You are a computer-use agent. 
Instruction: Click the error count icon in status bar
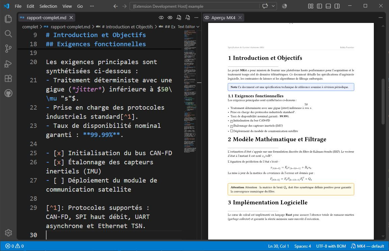pyautogui.click(x=8, y=246)
